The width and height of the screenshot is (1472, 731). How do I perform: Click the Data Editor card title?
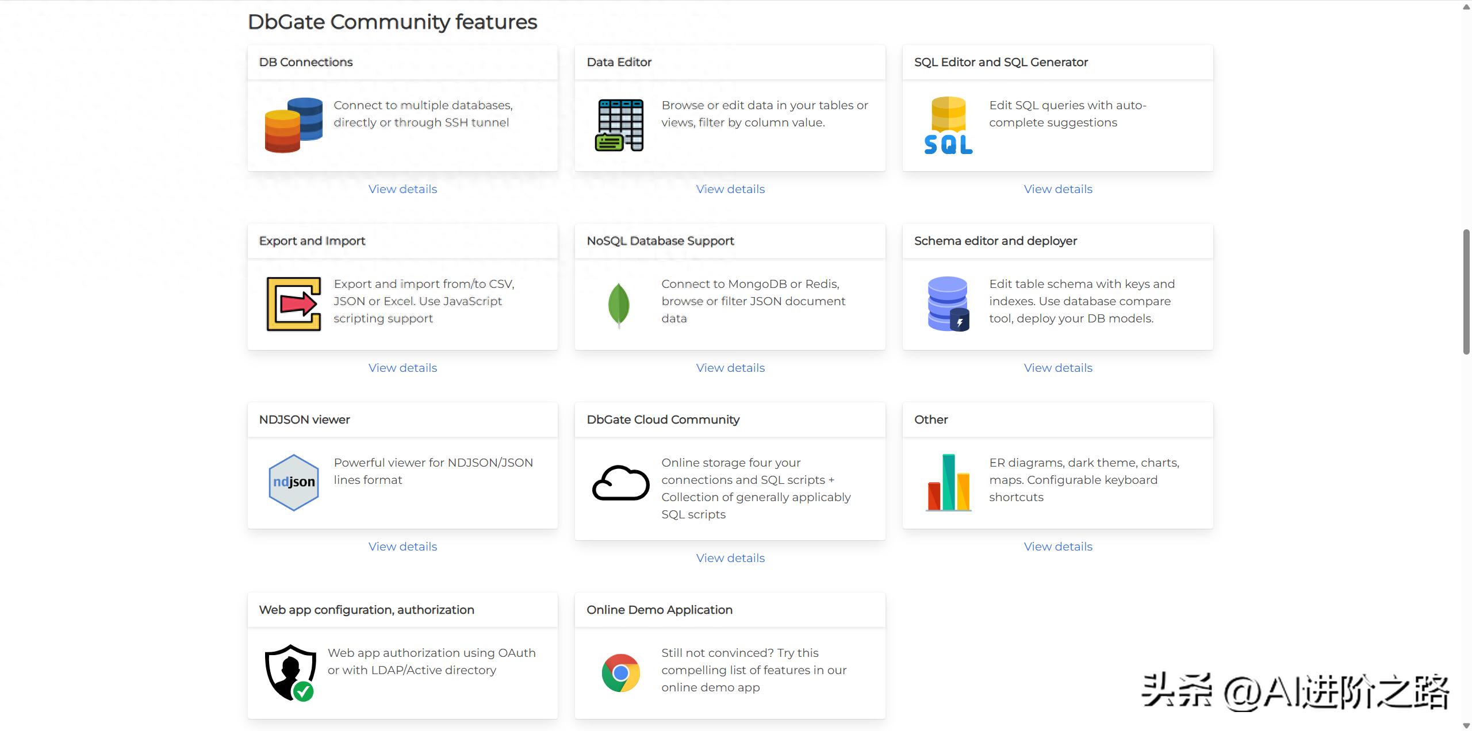pos(619,62)
